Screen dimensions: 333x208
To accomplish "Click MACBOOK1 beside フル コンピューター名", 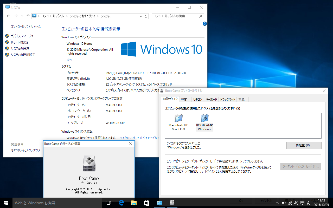I will [114, 111].
